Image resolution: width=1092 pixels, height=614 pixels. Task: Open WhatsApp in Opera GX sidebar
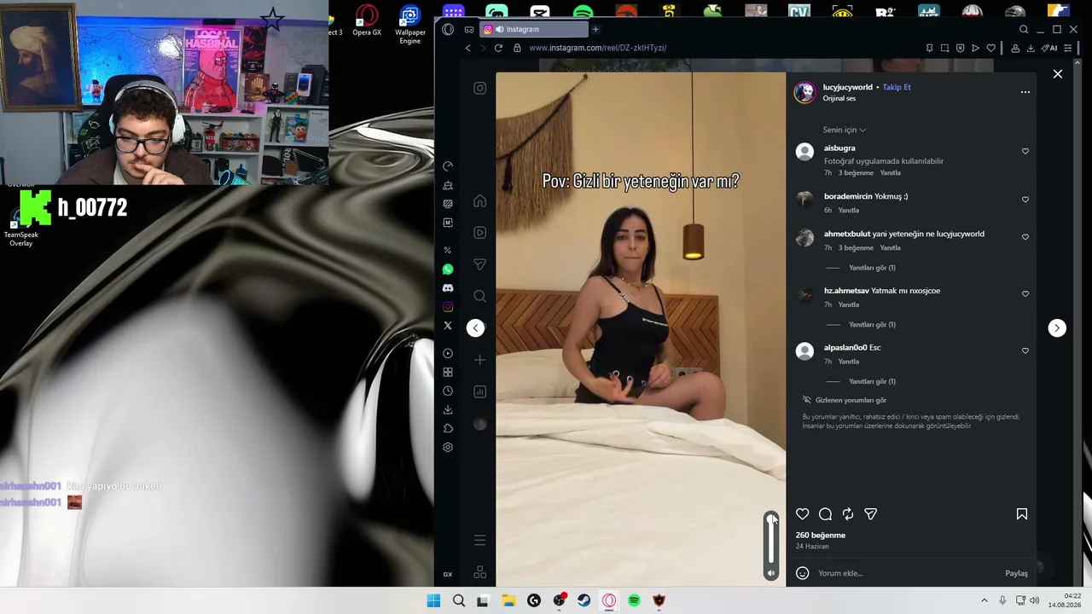448,269
